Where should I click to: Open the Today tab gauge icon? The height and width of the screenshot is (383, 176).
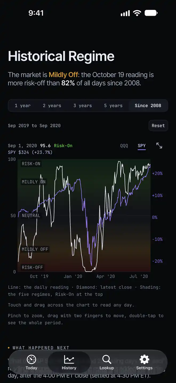coord(31,359)
